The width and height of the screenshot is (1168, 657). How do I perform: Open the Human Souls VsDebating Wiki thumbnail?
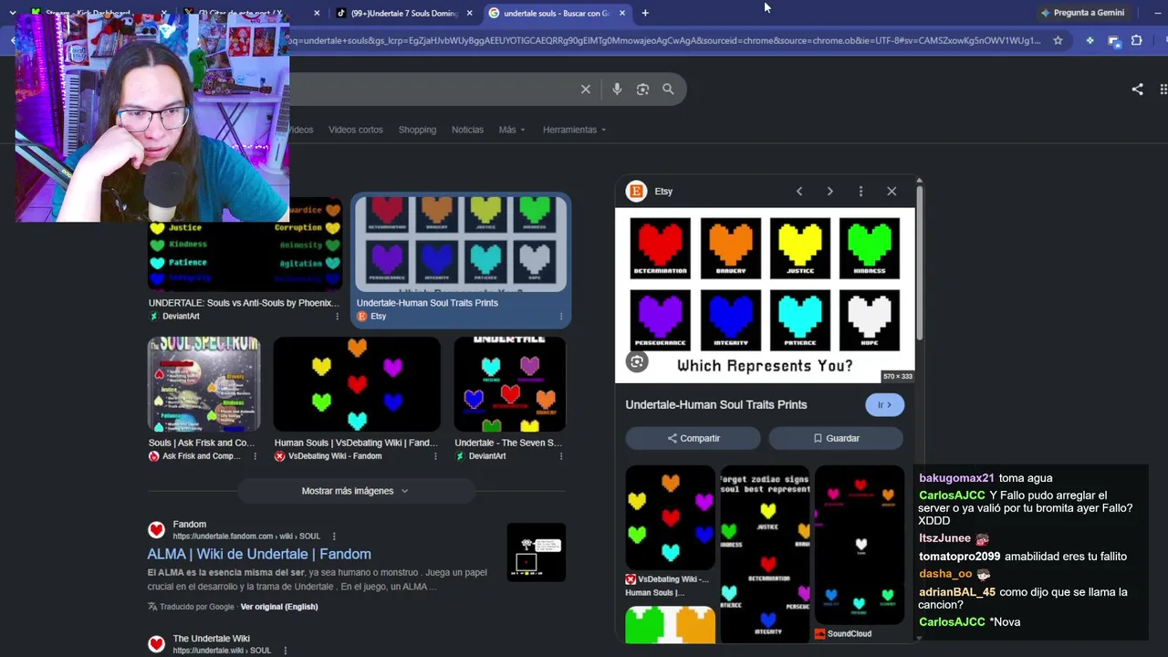click(357, 384)
